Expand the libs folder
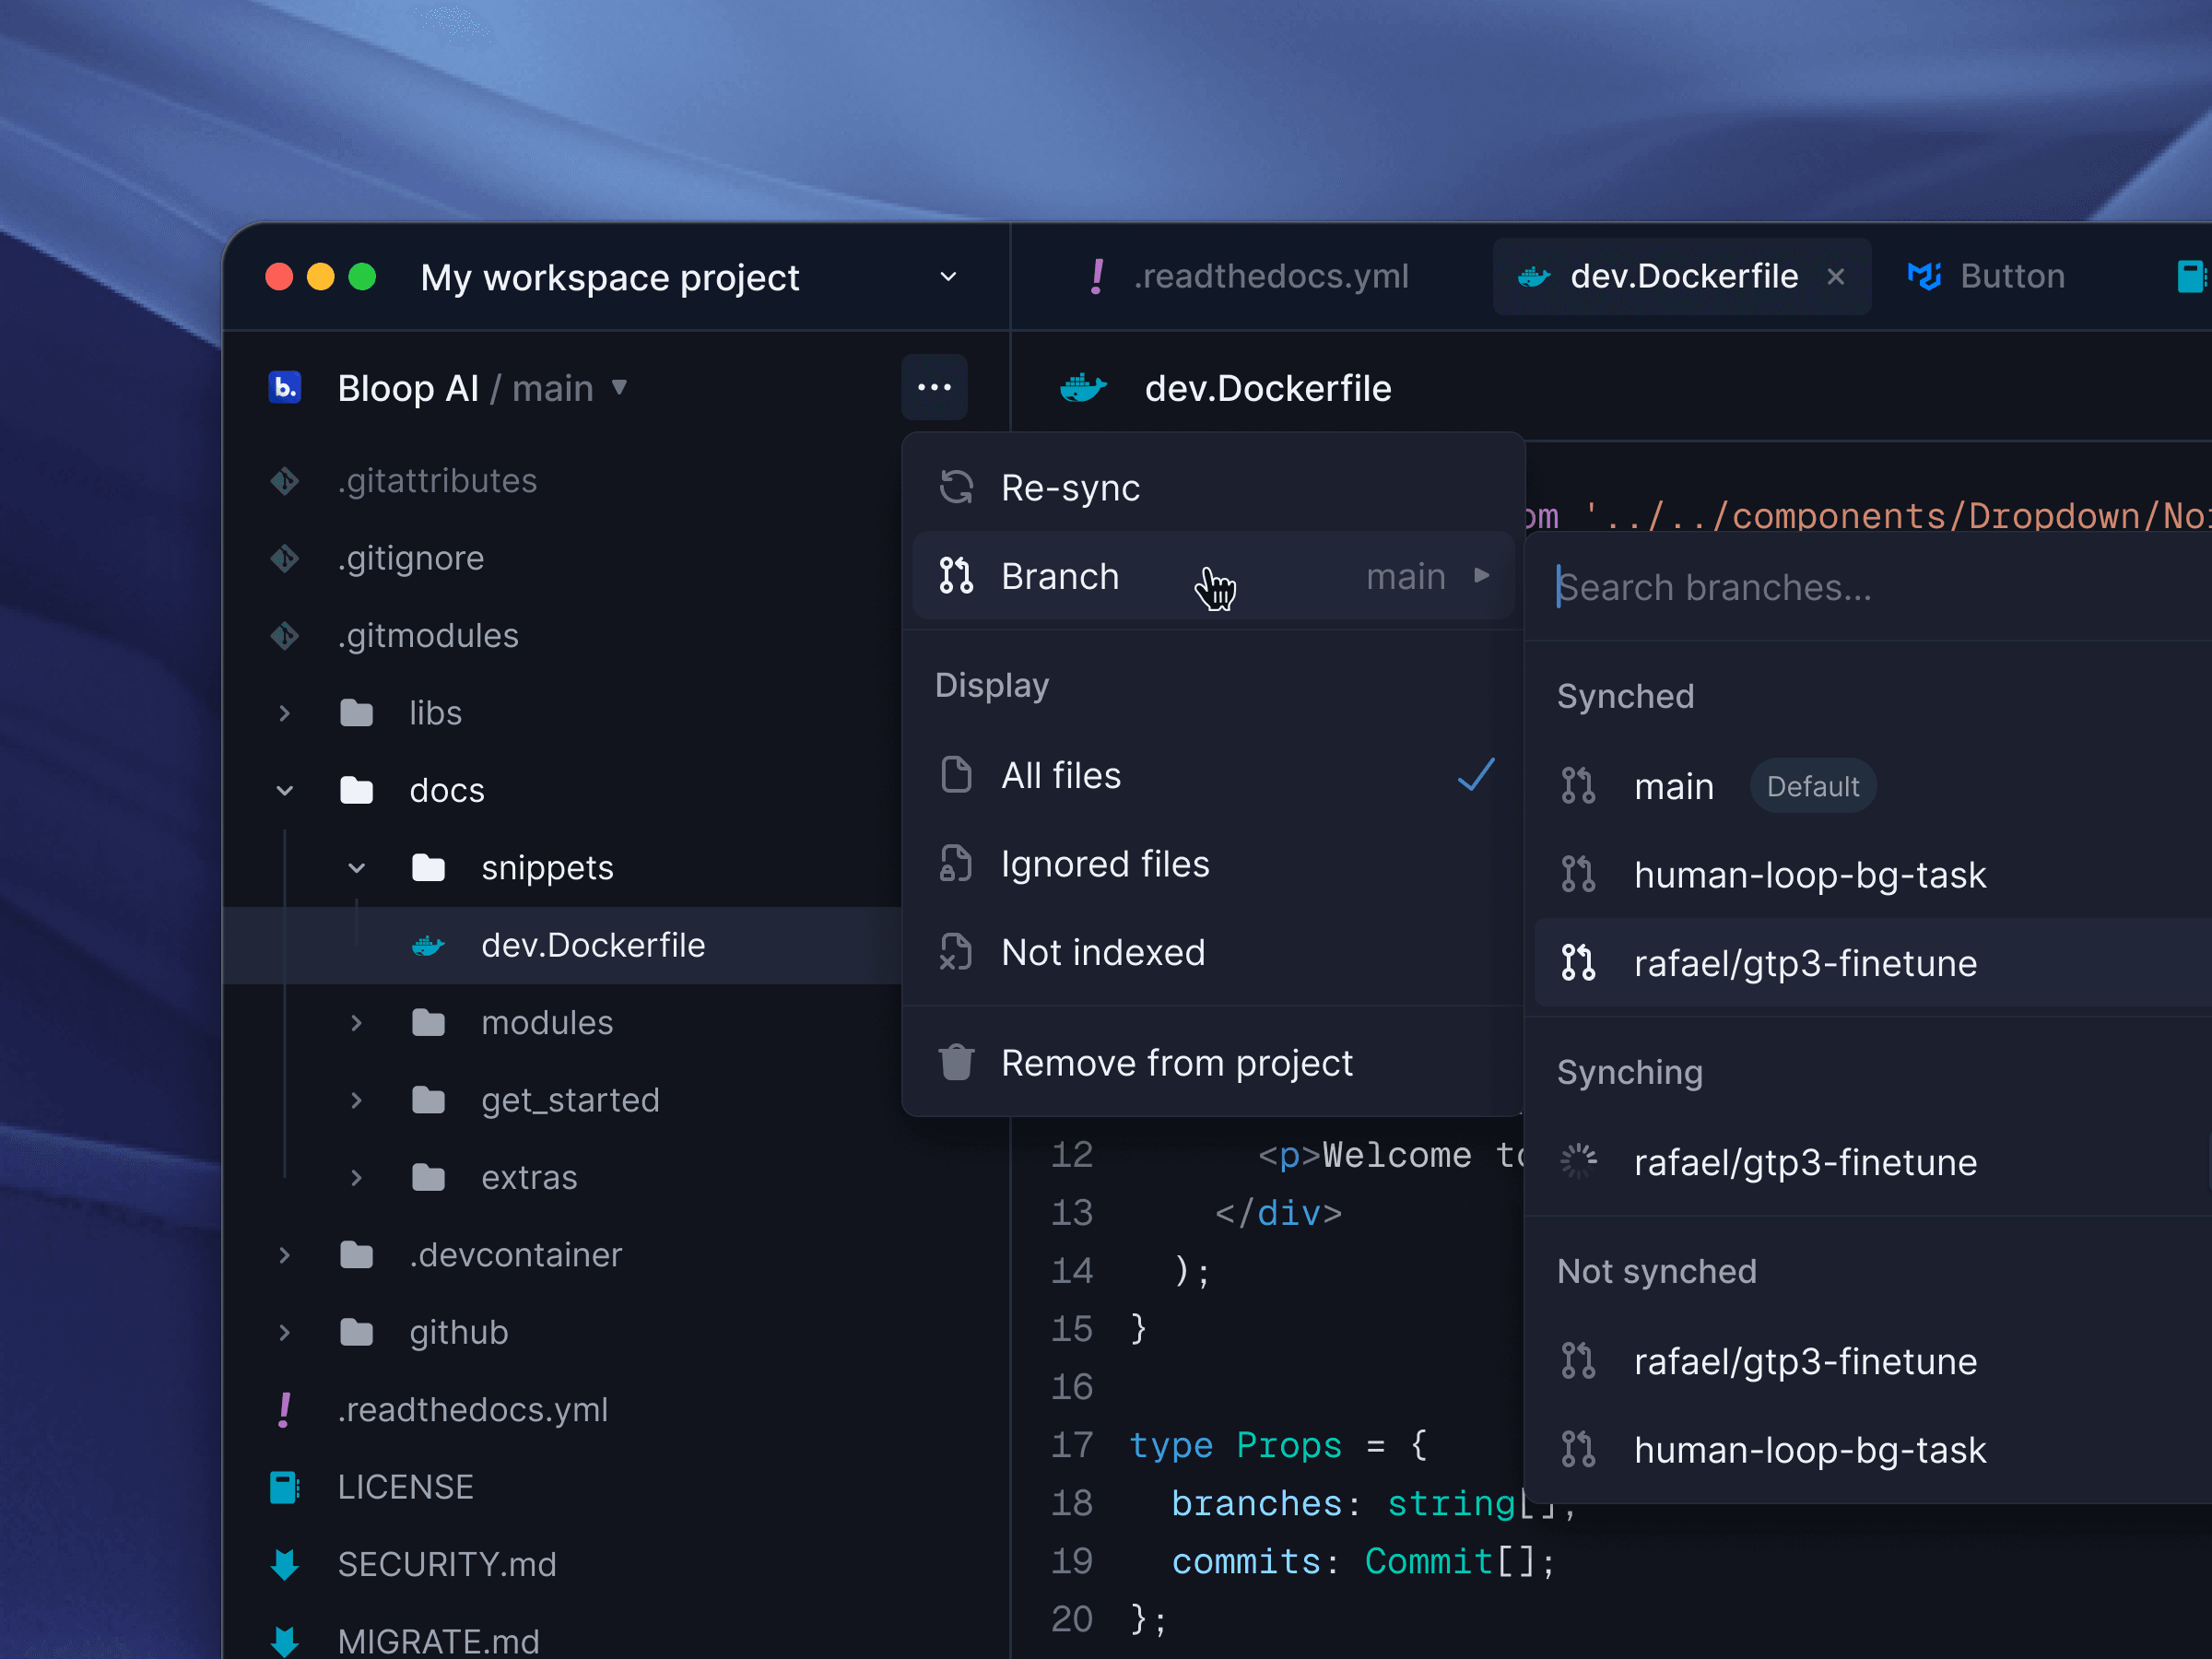The width and height of the screenshot is (2212, 1659). click(285, 713)
